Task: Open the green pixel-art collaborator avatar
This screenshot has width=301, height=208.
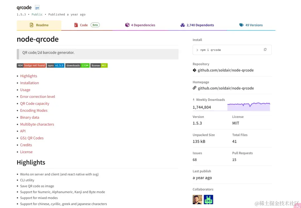Action: 208,199
